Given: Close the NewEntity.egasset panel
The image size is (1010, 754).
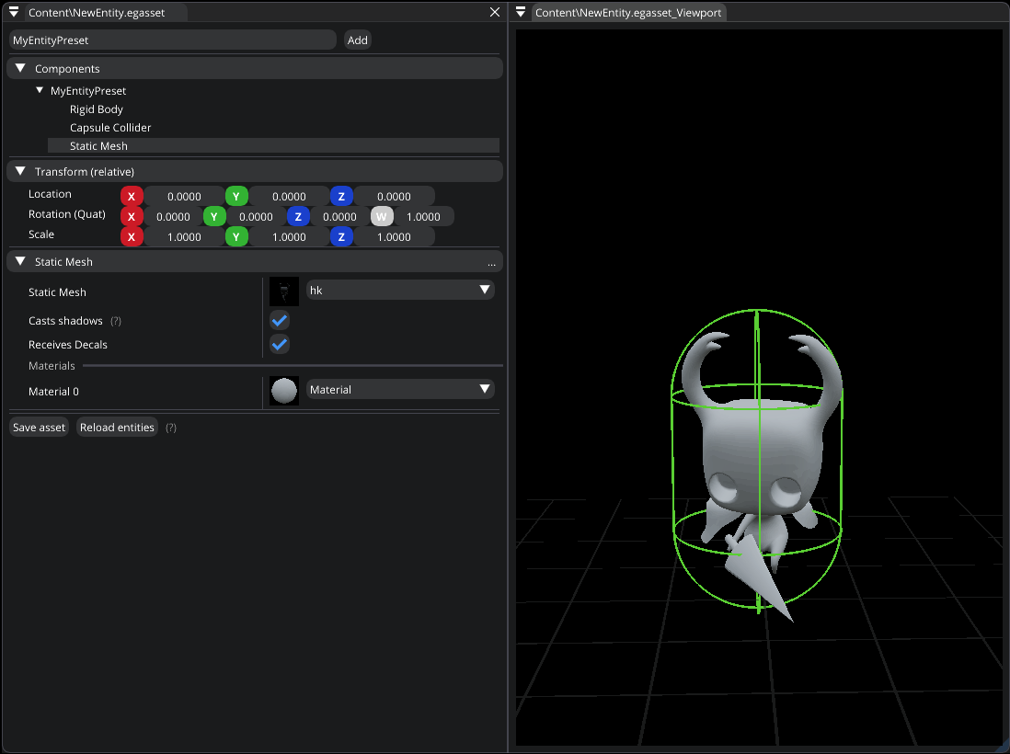Looking at the screenshot, I should [x=495, y=12].
